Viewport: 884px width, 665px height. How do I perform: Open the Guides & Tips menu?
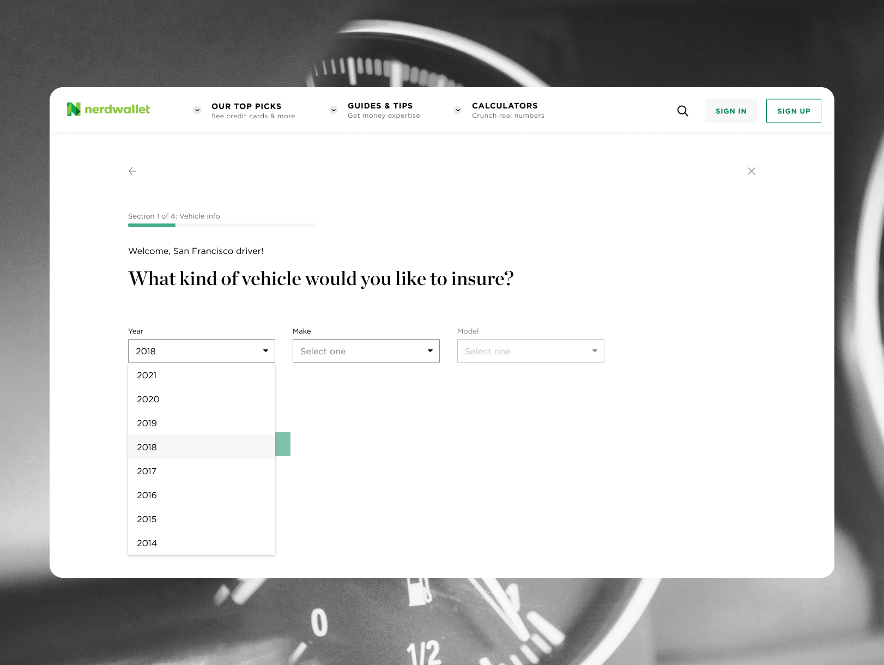[x=384, y=110]
